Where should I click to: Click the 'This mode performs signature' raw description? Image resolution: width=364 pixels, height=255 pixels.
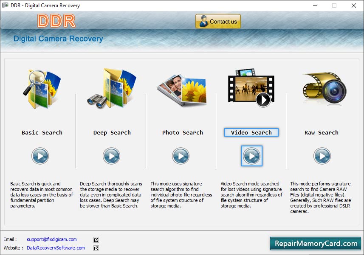tap(321, 198)
